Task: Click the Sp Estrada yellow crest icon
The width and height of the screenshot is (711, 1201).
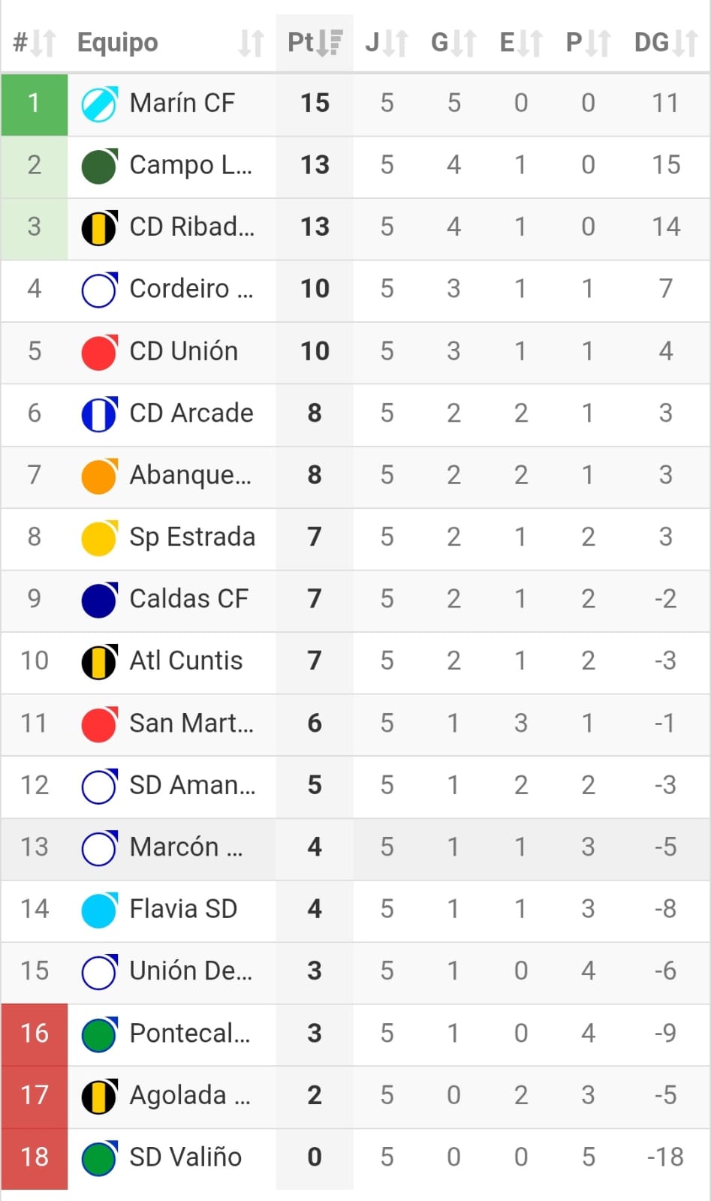Action: (x=98, y=537)
